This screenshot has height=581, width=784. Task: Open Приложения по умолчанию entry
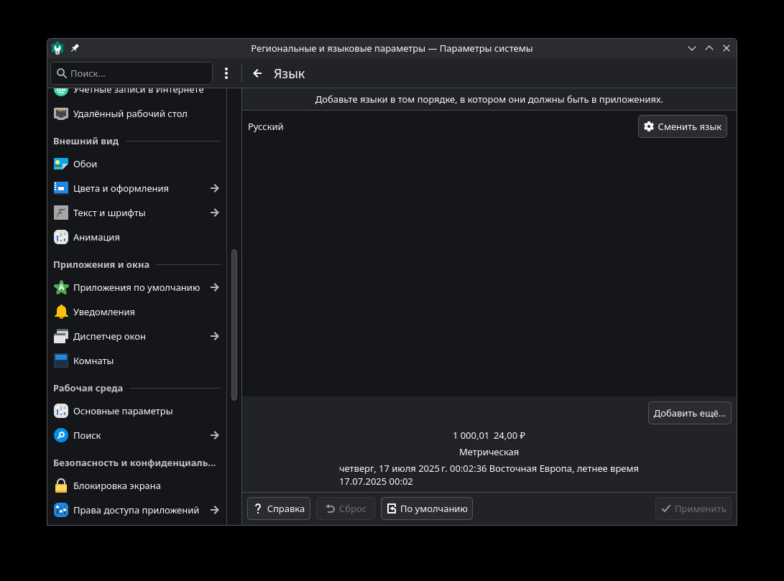click(136, 287)
